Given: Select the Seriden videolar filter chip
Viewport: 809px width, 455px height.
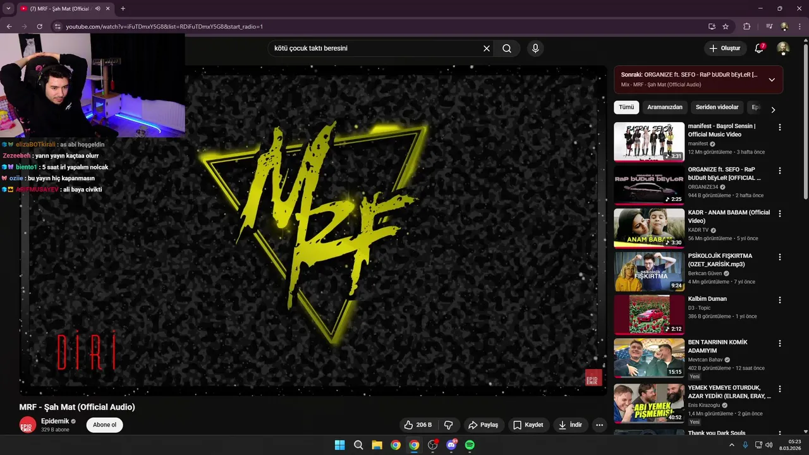Looking at the screenshot, I should point(717,107).
